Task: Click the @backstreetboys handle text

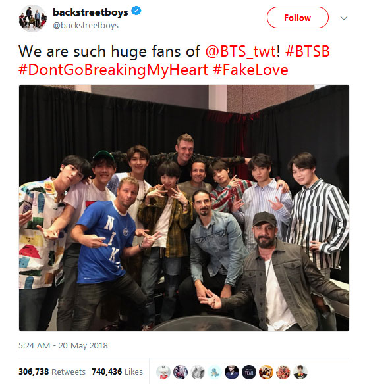Action: tap(86, 26)
